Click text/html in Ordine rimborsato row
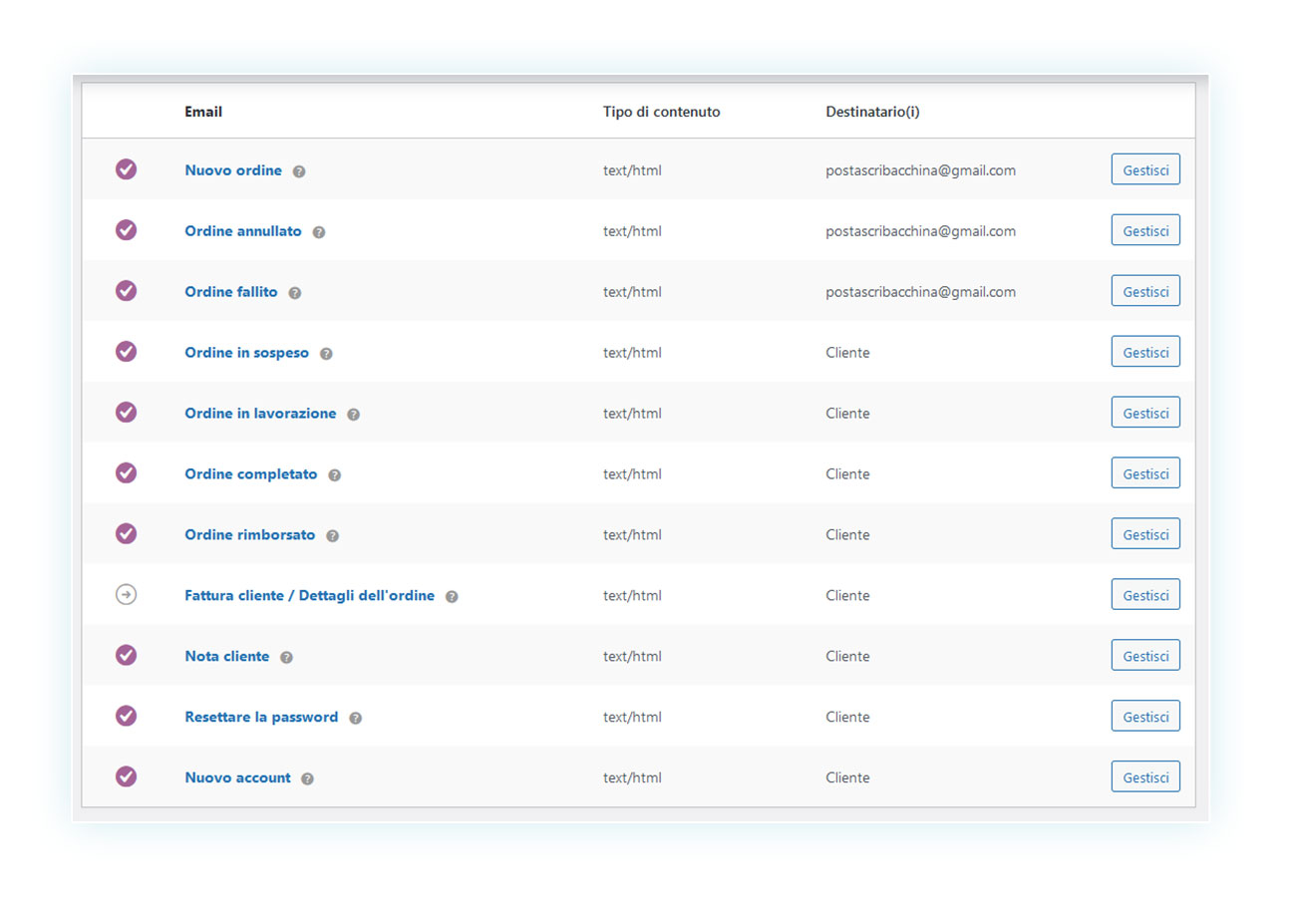1296x915 pixels. click(x=632, y=535)
